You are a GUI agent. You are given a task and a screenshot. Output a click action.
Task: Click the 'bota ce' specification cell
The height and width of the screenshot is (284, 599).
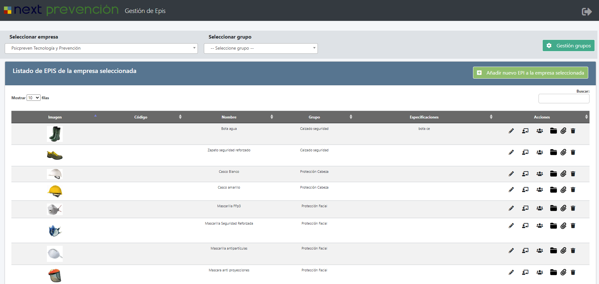pyautogui.click(x=424, y=129)
